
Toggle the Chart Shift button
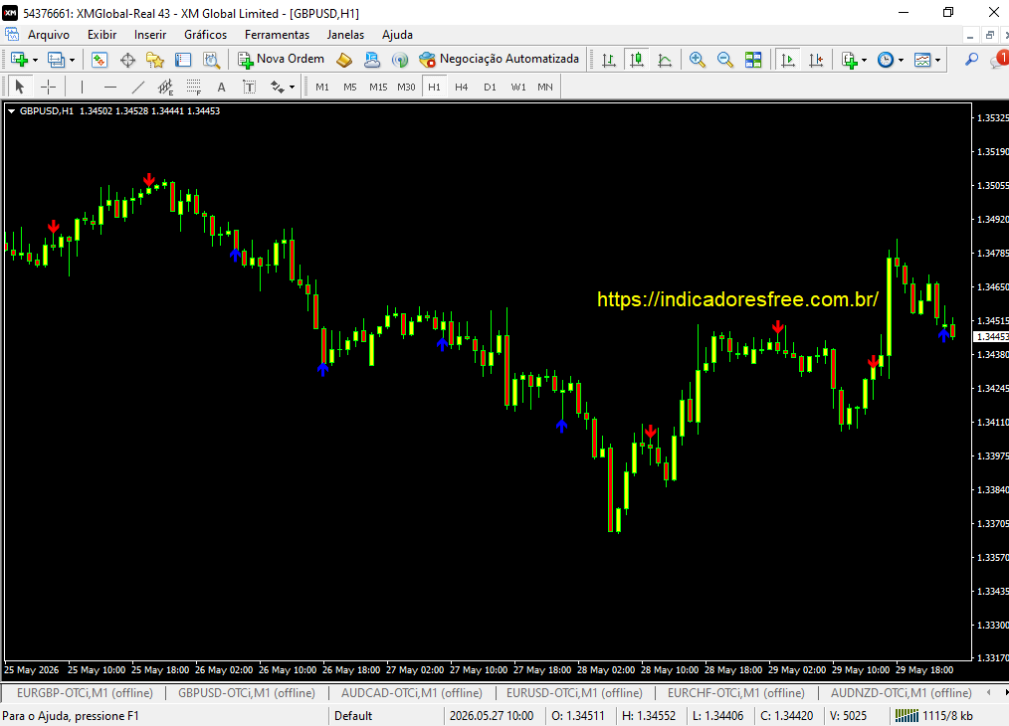pyautogui.click(x=816, y=60)
